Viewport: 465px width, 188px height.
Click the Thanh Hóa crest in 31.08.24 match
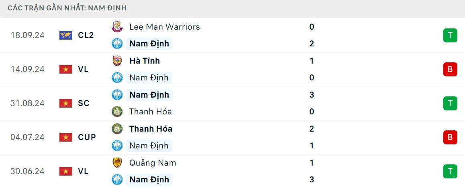(x=117, y=112)
